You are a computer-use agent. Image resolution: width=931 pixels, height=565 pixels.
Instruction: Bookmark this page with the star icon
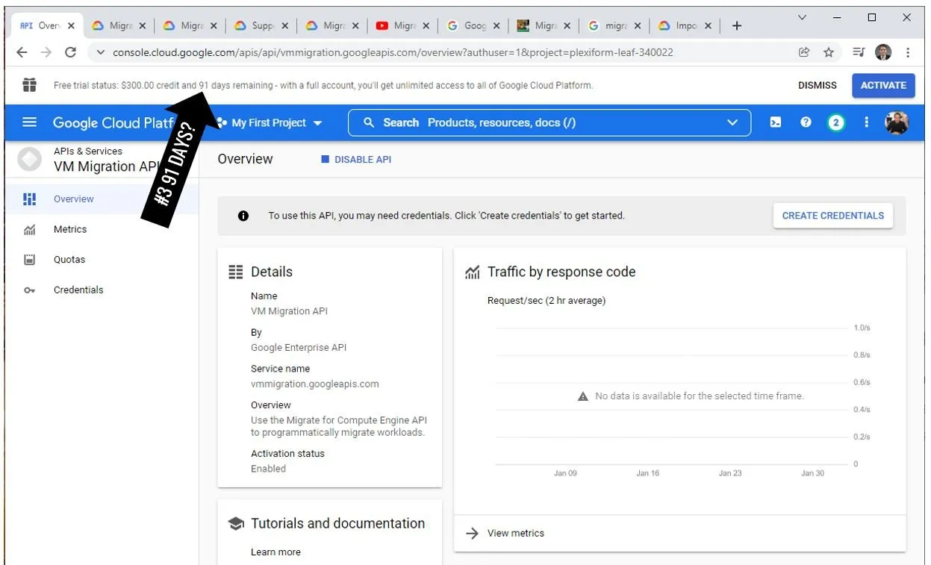(829, 52)
